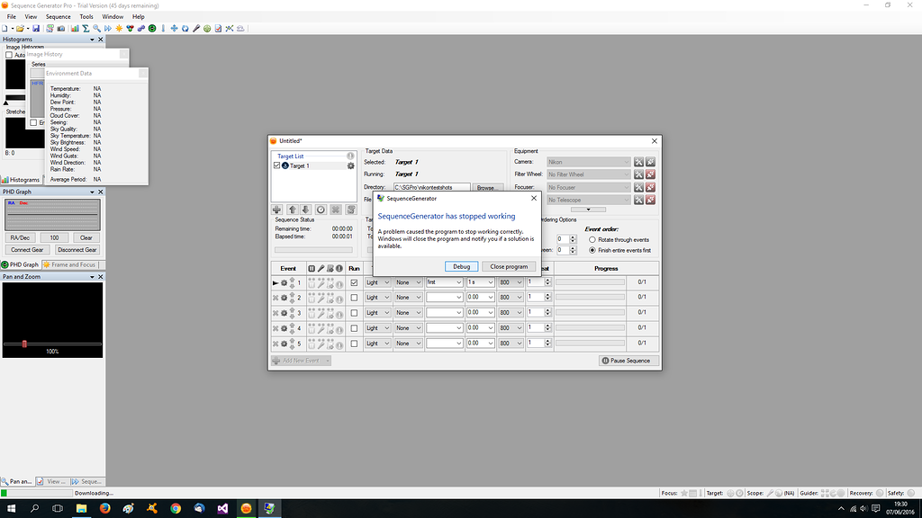Run Event 1 via its play arrow icon
The height and width of the screenshot is (518, 922).
275,282
